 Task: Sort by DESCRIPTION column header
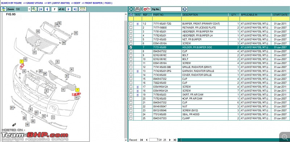coord(205,15)
